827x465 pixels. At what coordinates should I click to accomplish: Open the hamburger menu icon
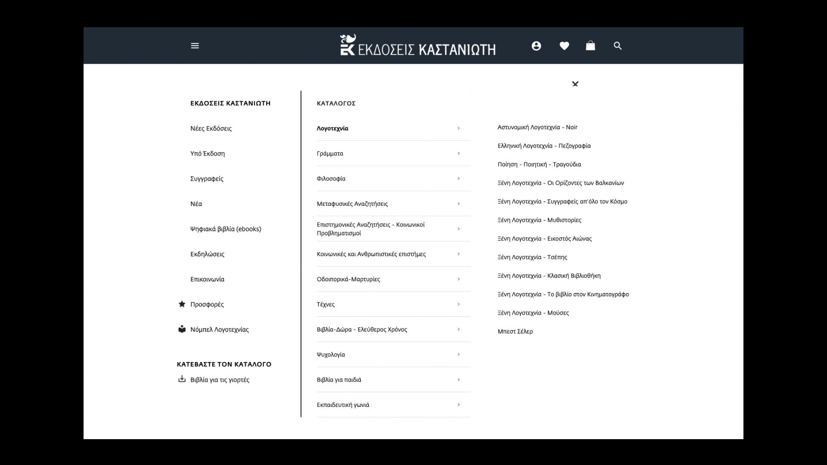195,46
